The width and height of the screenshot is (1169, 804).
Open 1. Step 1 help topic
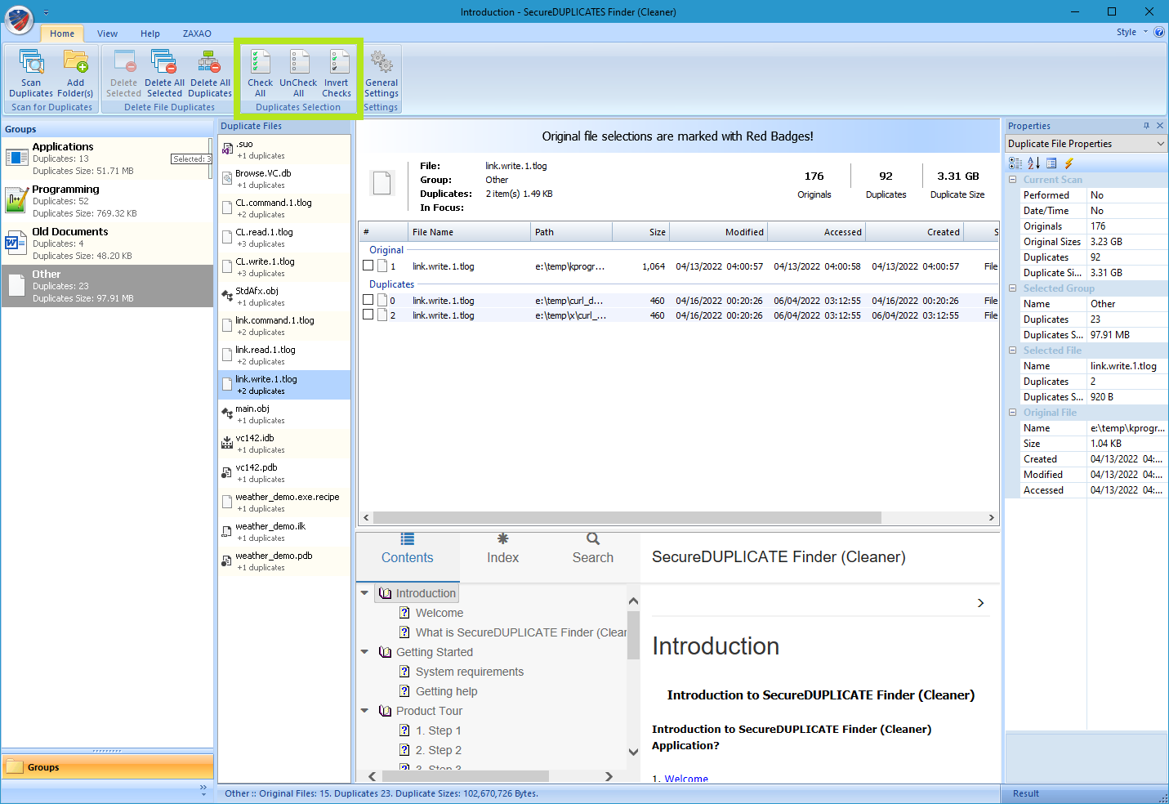(439, 730)
